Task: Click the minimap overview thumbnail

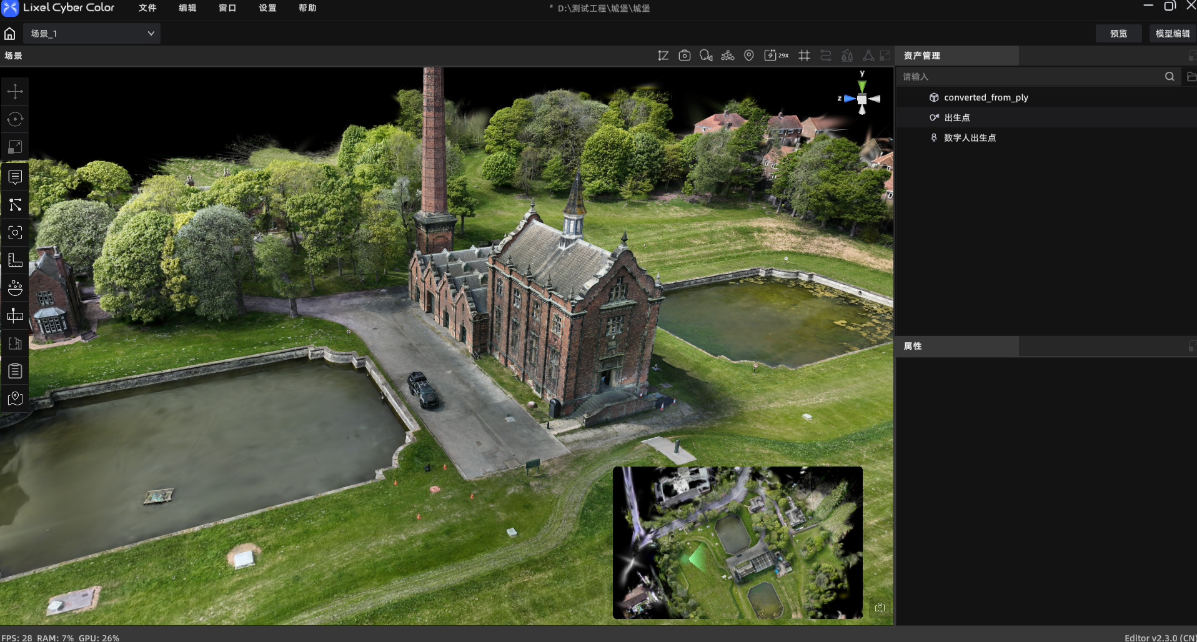Action: [738, 543]
